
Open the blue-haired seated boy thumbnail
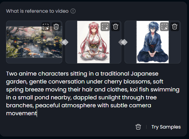click(x=153, y=42)
